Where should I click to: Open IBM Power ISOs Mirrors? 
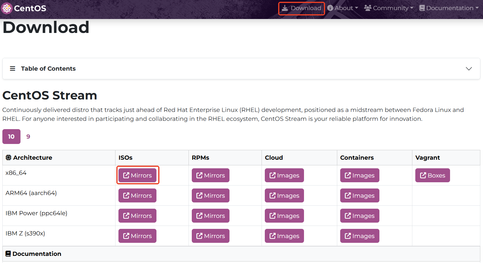click(x=137, y=216)
